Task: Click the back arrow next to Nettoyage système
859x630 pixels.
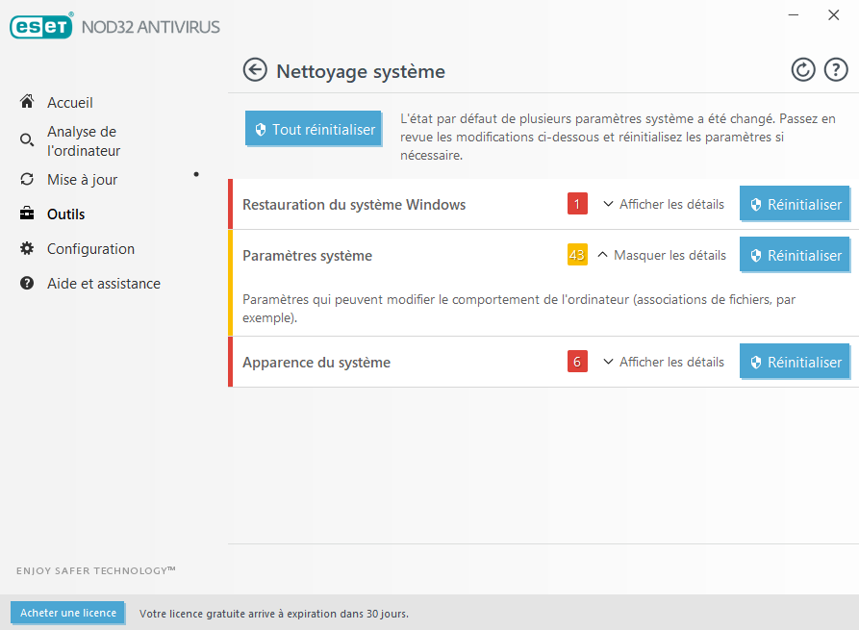Action: click(255, 70)
